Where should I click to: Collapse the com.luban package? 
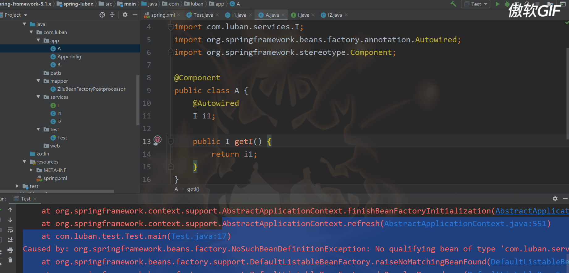click(x=31, y=32)
